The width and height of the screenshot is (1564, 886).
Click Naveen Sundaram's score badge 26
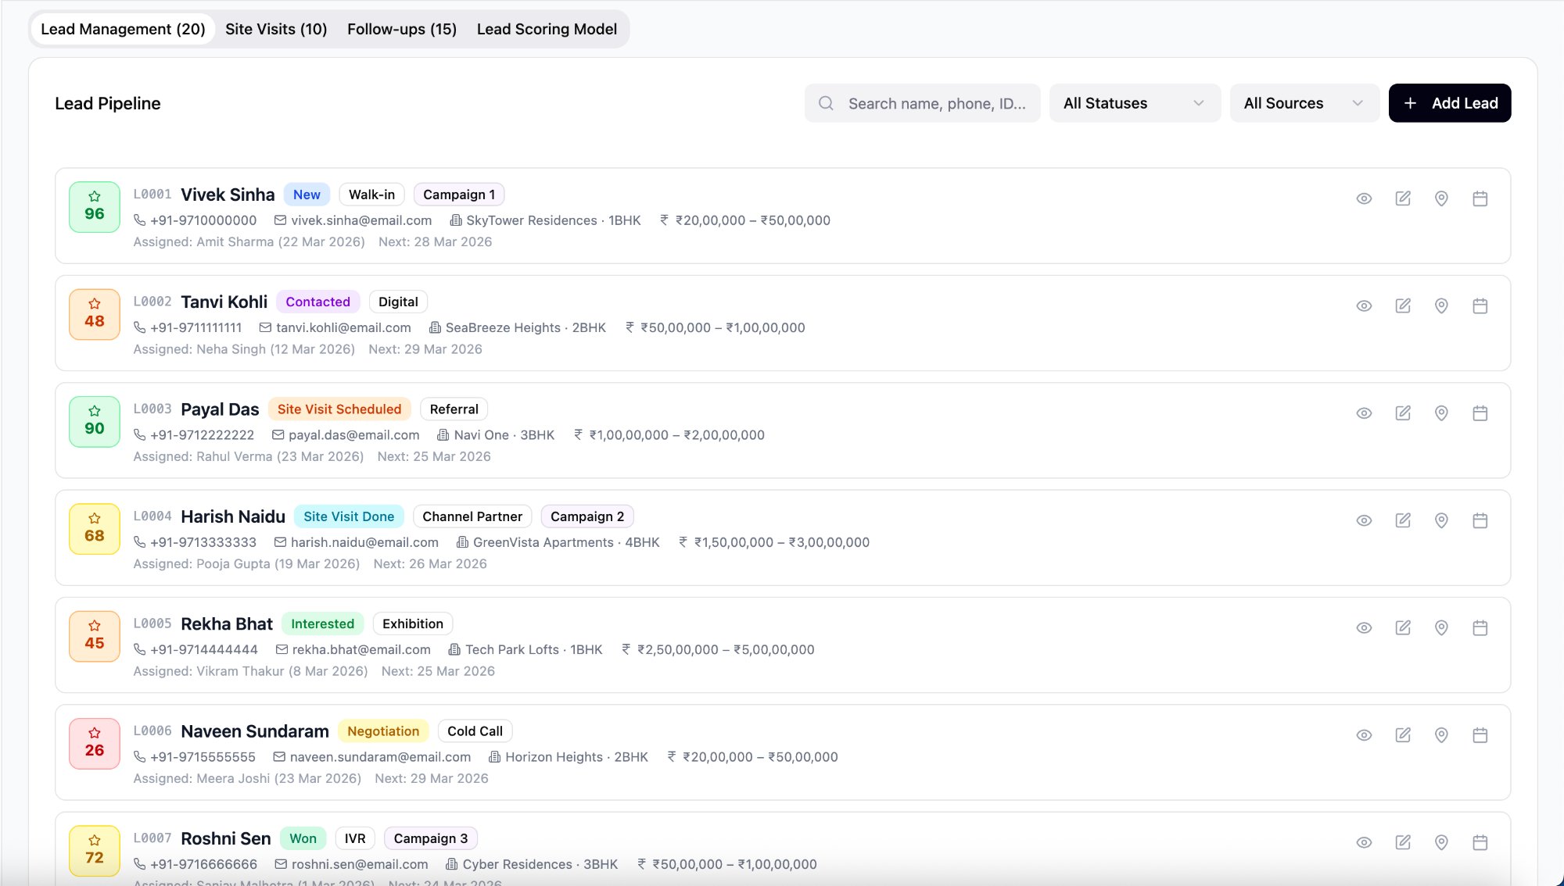click(x=95, y=743)
